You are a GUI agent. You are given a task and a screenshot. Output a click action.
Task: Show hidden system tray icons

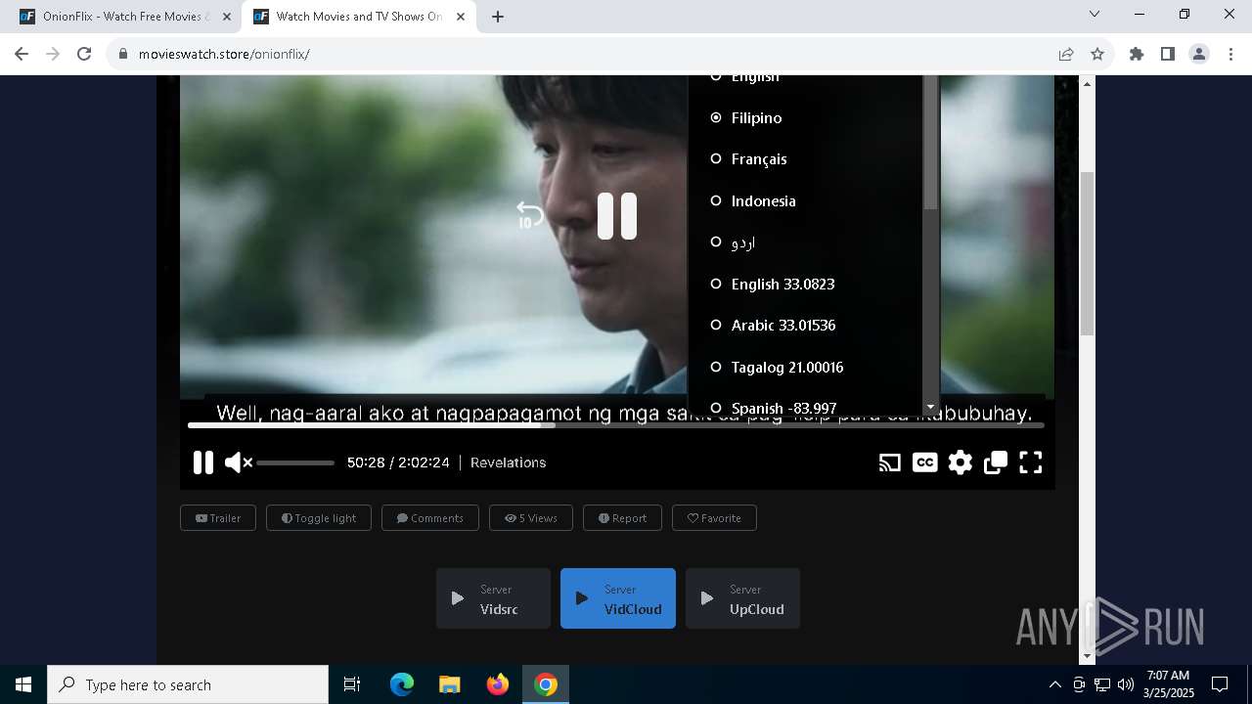(x=1054, y=684)
